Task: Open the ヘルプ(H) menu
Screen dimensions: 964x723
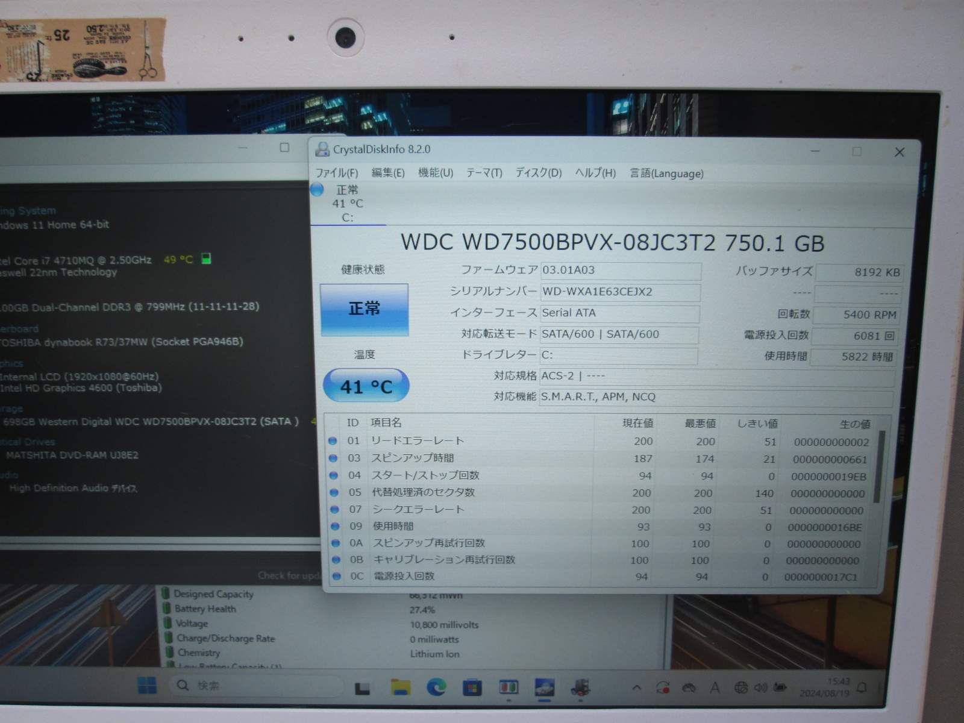Action: (x=595, y=173)
